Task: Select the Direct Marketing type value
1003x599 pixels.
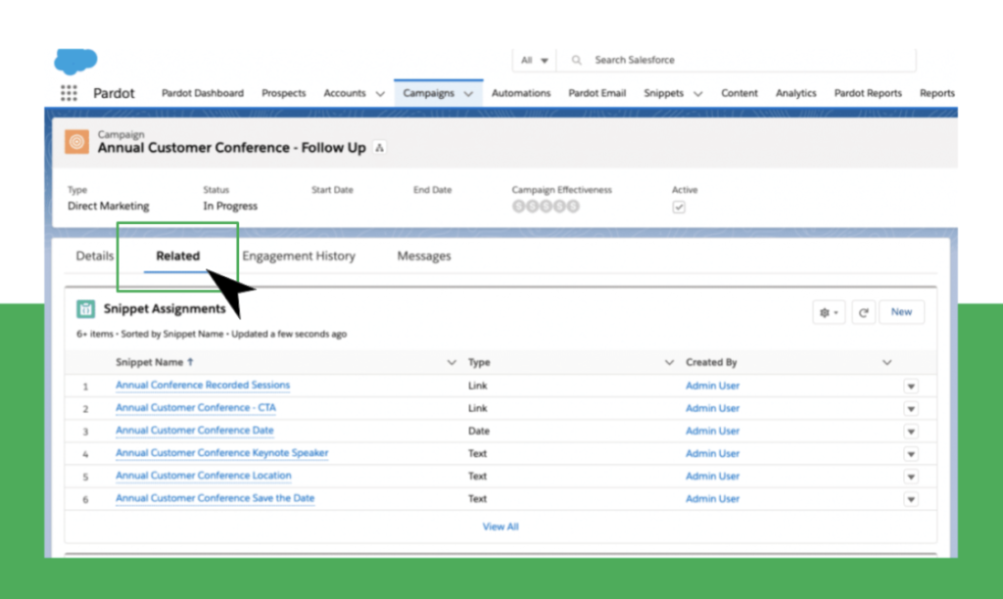Action: pos(108,206)
